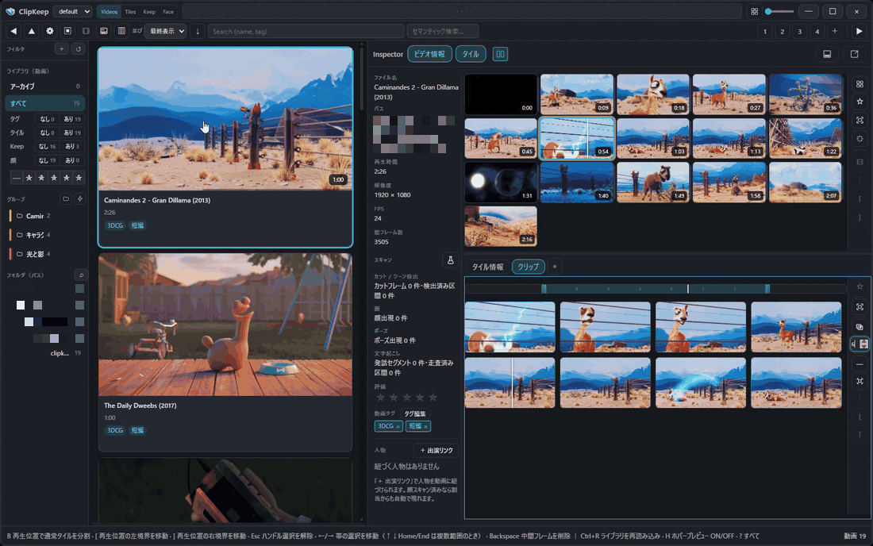
Task: Switch to the Keep tab
Action: pyautogui.click(x=149, y=11)
